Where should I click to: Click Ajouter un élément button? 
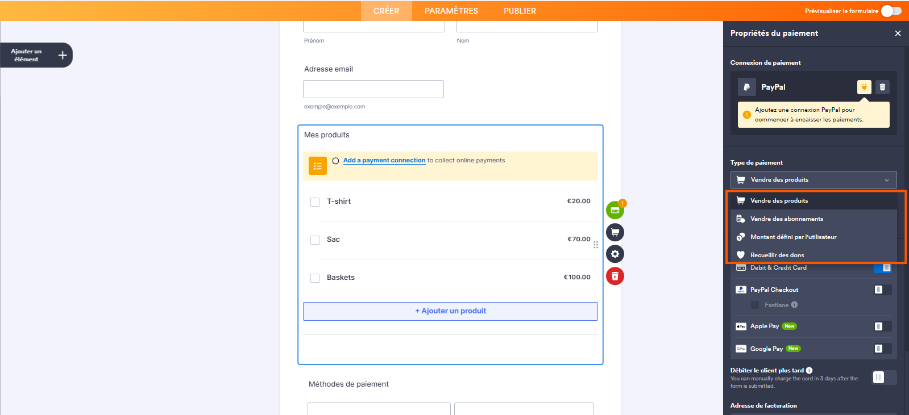tap(36, 55)
